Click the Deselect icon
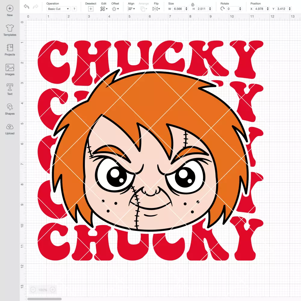This screenshot has height=301, width=301. [x=91, y=9]
